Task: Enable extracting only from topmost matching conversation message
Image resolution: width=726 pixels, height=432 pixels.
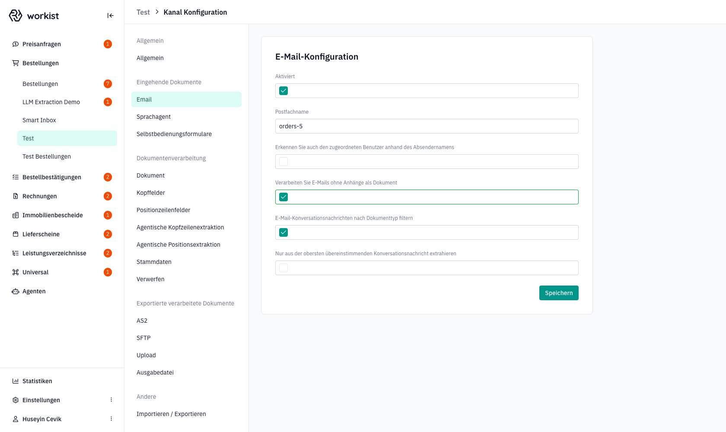Action: pos(283,268)
